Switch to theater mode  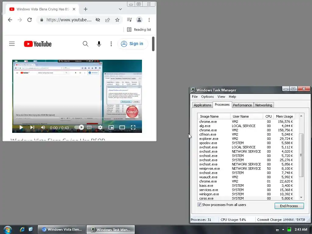[x=122, y=128]
